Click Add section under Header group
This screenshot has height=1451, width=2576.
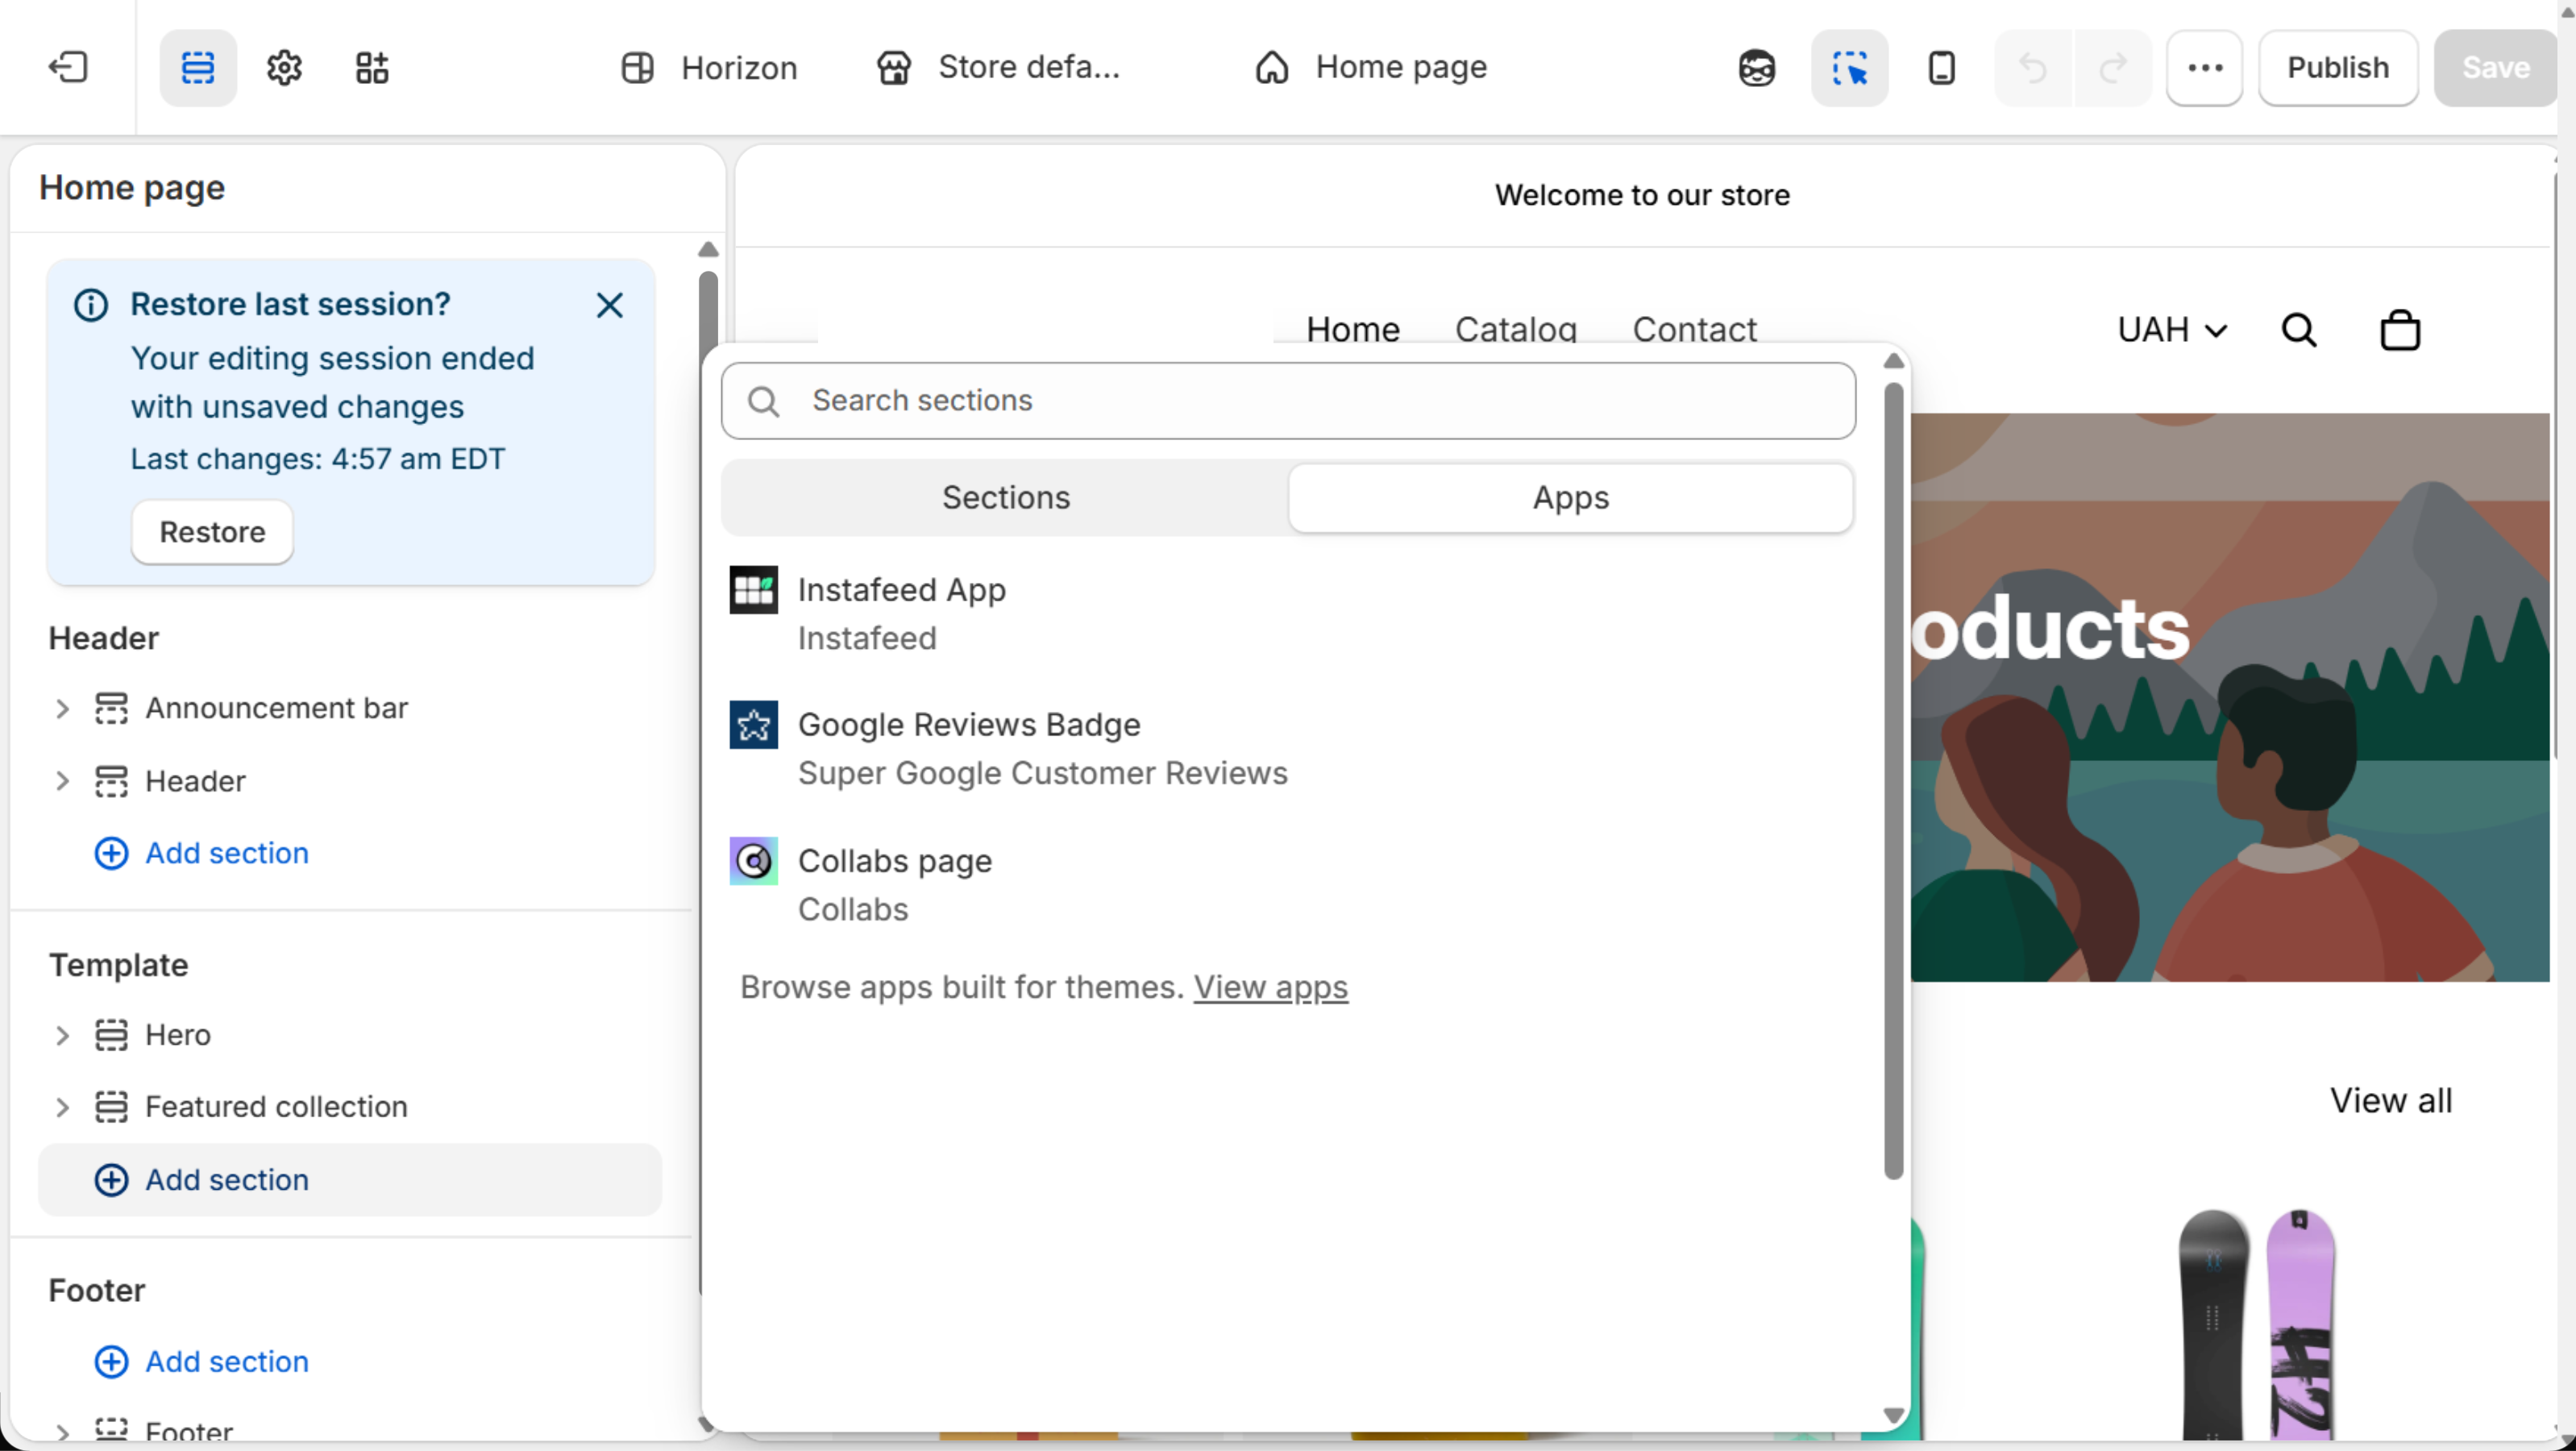click(202, 853)
